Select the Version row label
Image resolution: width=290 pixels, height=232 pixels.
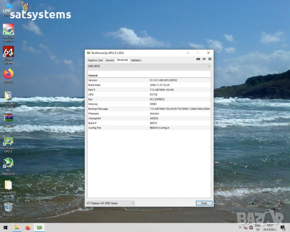[x=93, y=80]
